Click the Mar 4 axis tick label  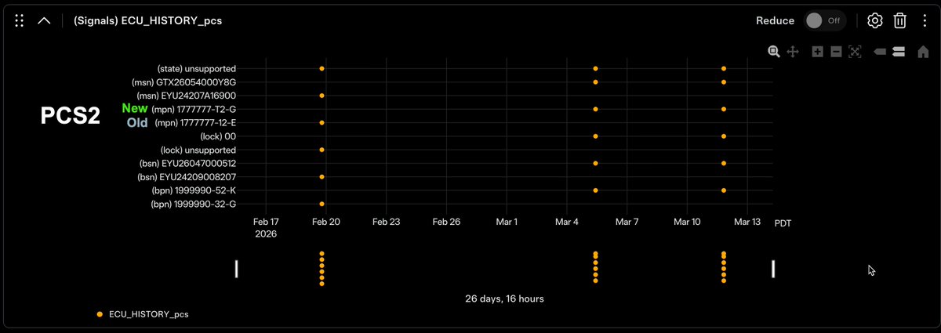(x=567, y=222)
